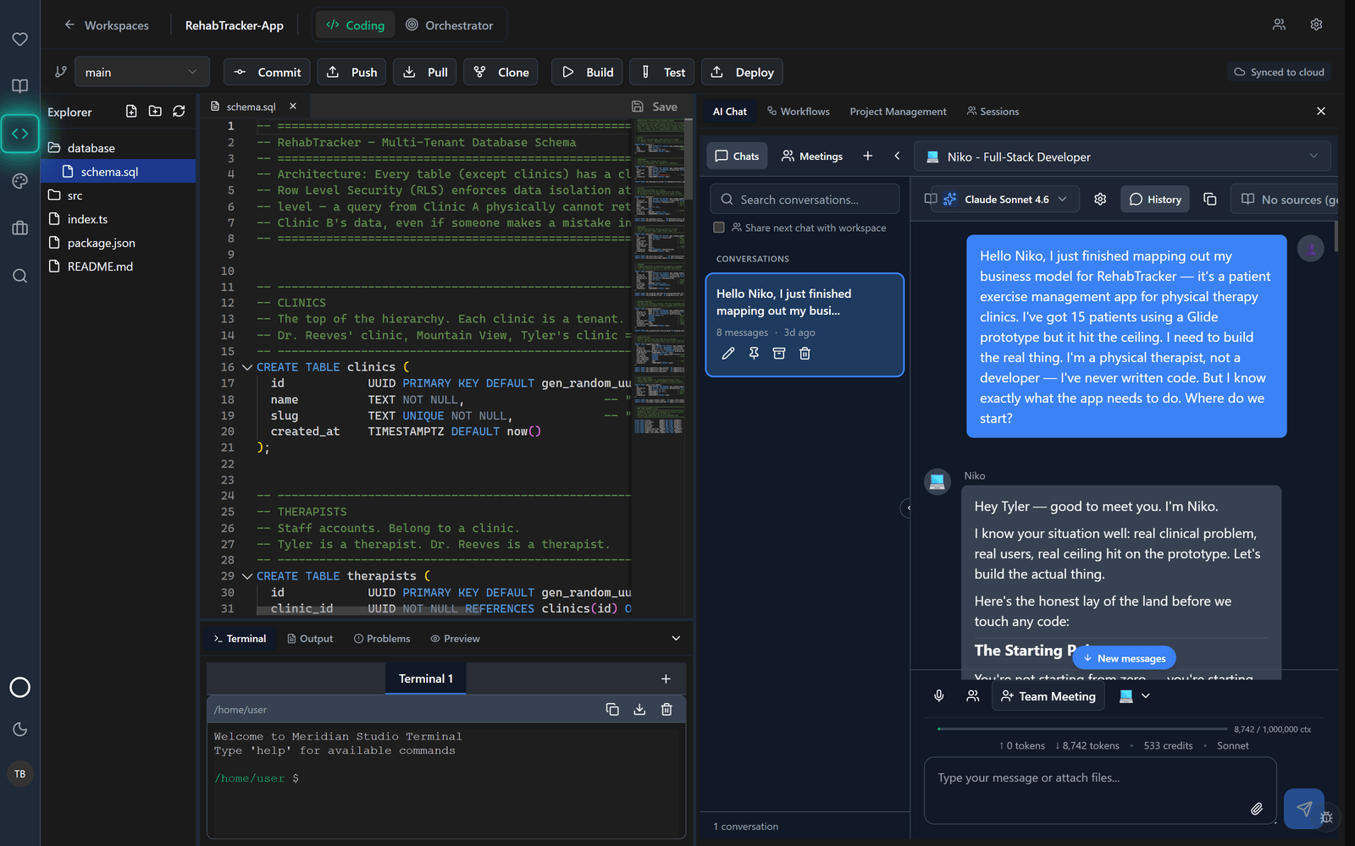Screen dimensions: 1355x846
Task: Click the Commit button
Action: point(268,72)
